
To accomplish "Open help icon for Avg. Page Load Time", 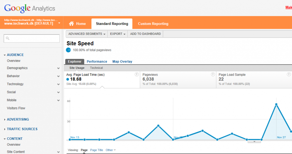I will click(x=137, y=74).
